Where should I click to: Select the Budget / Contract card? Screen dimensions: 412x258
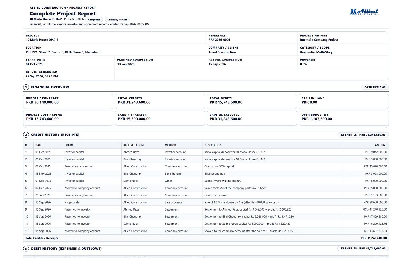click(68, 101)
